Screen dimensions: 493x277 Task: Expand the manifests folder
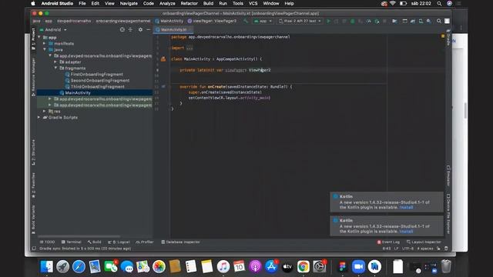pos(45,43)
